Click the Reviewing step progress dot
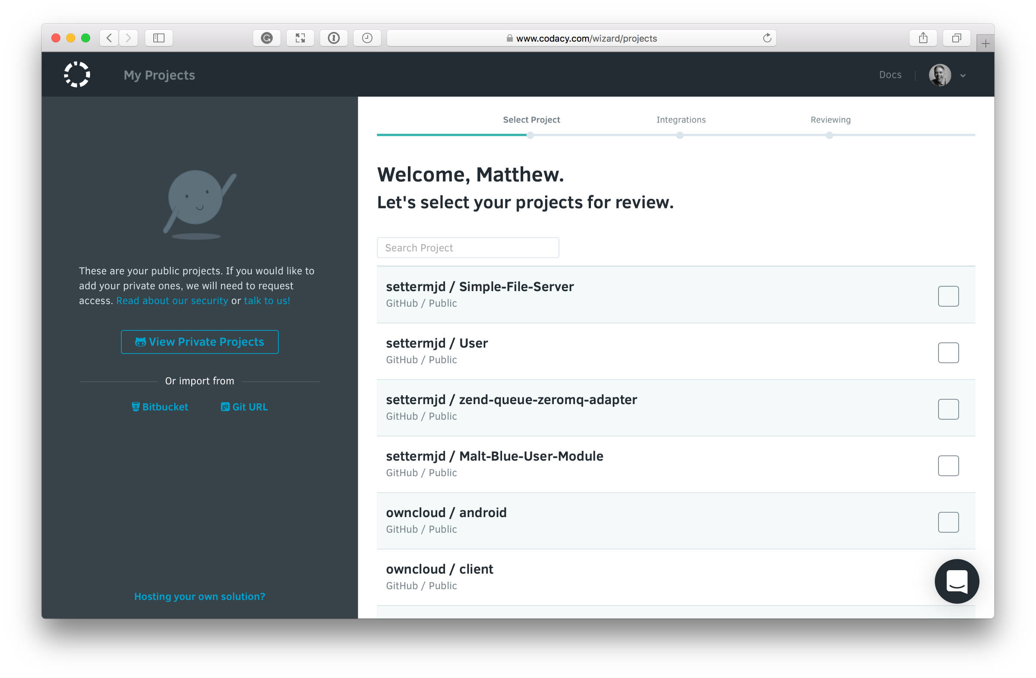The height and width of the screenshot is (678, 1036). 829,135
